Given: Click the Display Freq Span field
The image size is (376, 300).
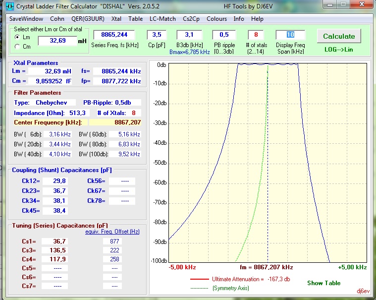Looking at the screenshot, I should pyautogui.click(x=290, y=35).
